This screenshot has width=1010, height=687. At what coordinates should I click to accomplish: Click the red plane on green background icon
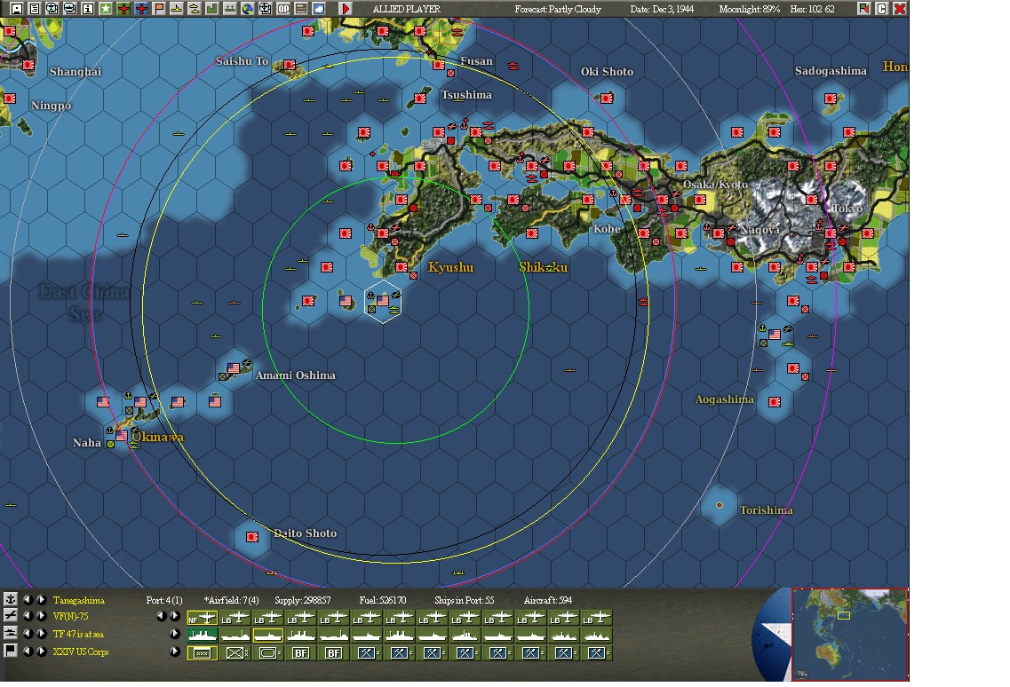(x=123, y=9)
